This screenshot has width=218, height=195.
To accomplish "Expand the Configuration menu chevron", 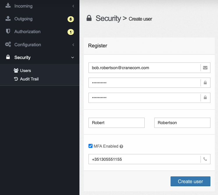I will click(73, 45).
